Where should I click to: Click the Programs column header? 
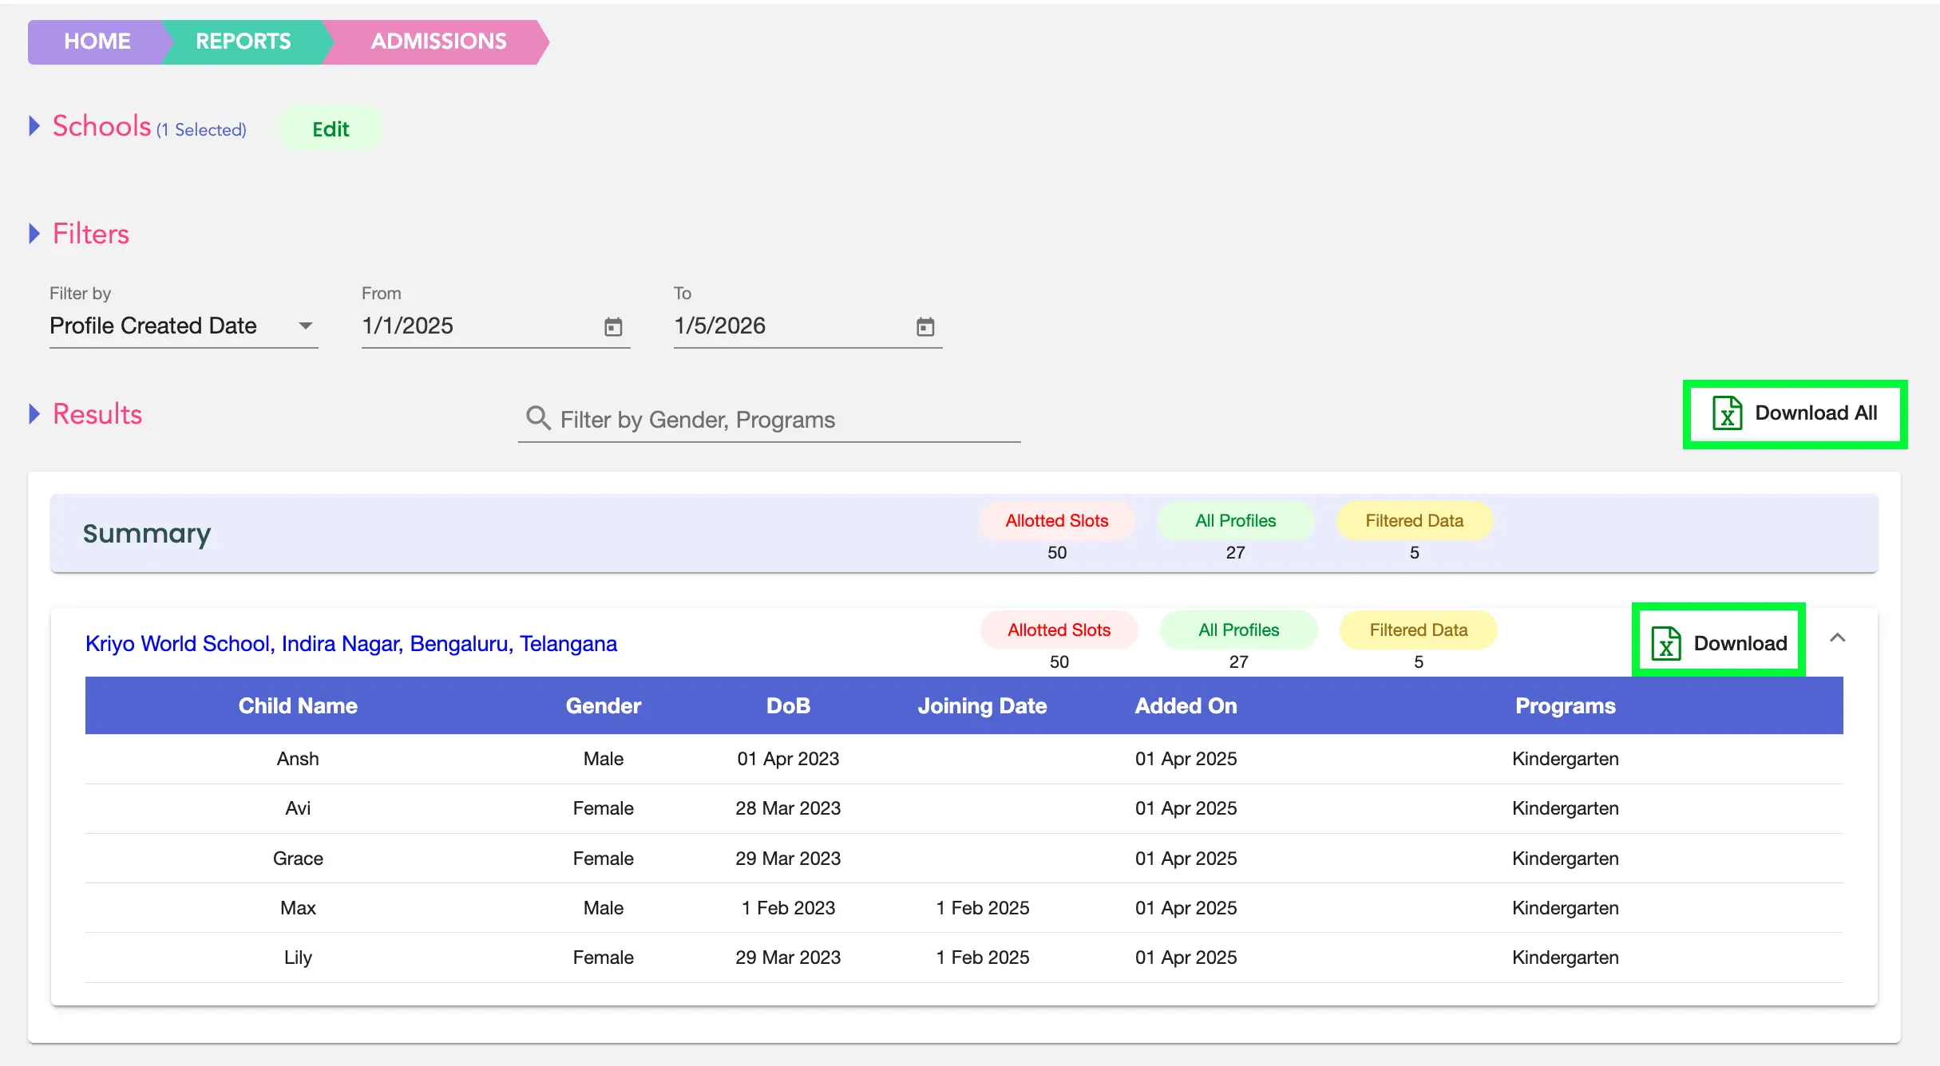point(1566,706)
